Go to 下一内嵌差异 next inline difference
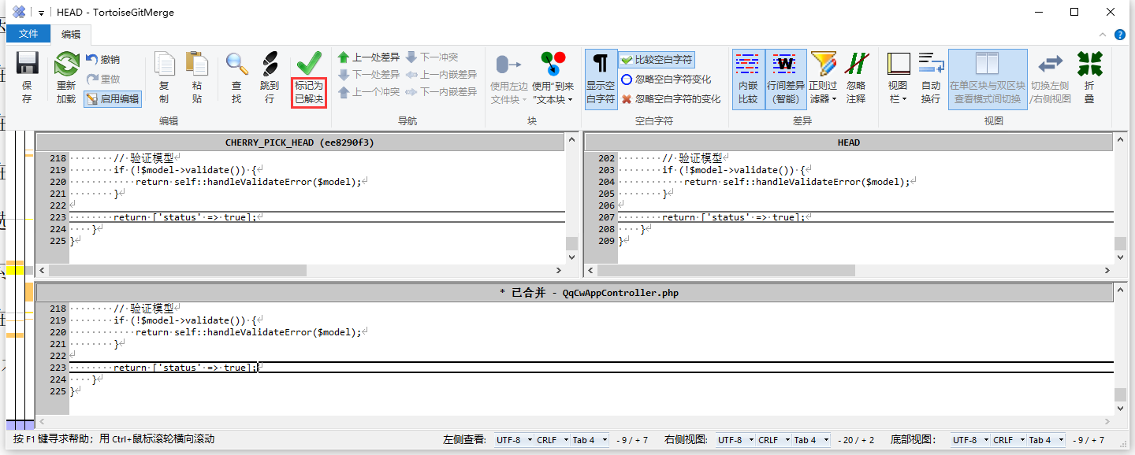The image size is (1135, 455). pos(441,92)
